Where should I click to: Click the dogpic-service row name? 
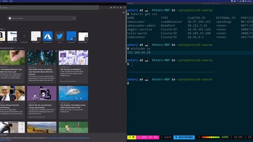[140, 30]
